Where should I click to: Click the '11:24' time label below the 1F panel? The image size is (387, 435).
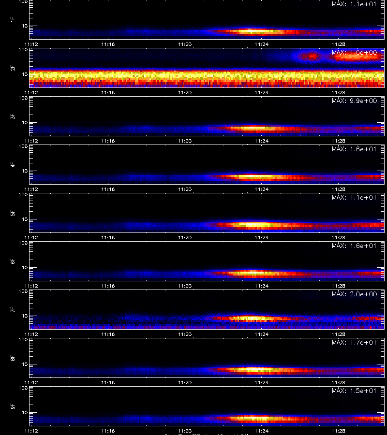(x=262, y=44)
